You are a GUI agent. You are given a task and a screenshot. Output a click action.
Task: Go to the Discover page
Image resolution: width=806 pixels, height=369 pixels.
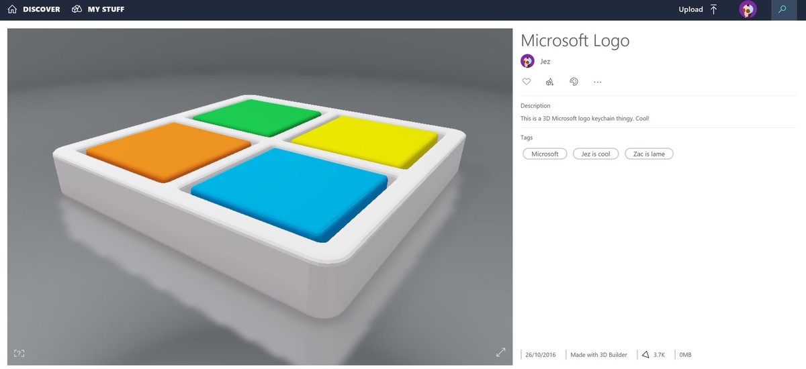34,9
